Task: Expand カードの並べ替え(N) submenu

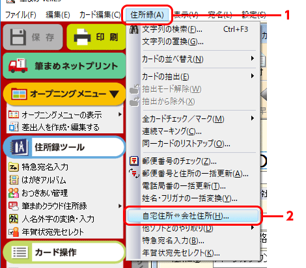Action: (x=193, y=59)
